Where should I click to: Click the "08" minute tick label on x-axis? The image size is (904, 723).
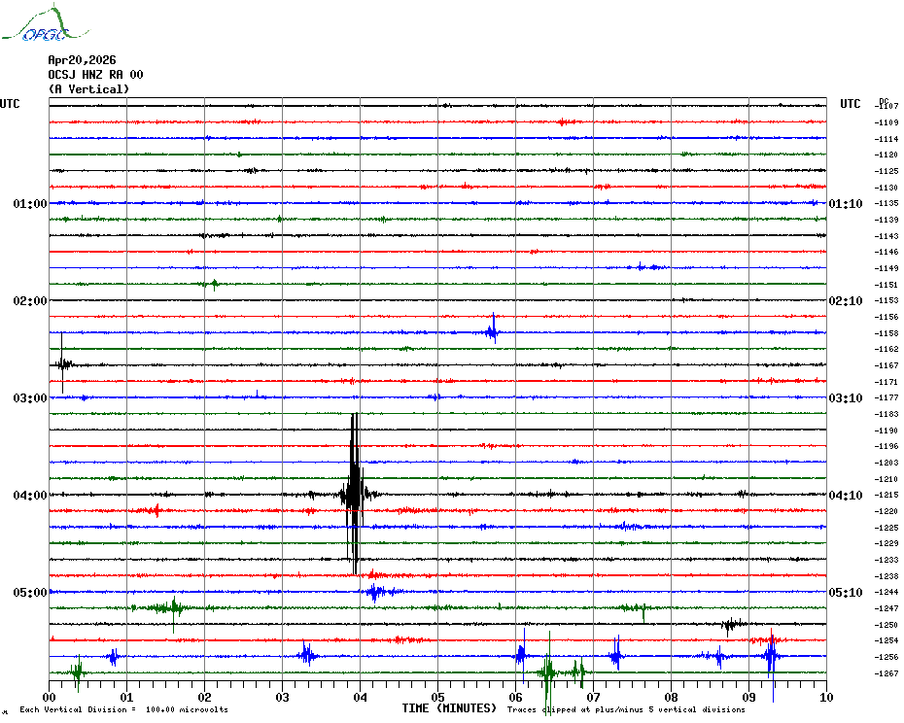click(x=671, y=697)
